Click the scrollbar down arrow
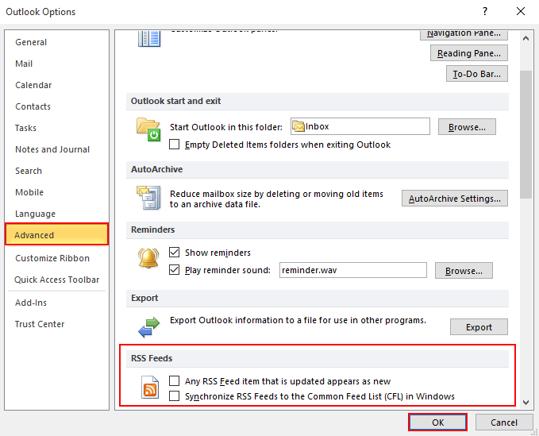539x436 pixels. tap(526, 402)
